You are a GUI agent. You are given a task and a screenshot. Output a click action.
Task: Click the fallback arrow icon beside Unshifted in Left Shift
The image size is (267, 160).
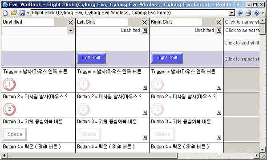(145, 31)
